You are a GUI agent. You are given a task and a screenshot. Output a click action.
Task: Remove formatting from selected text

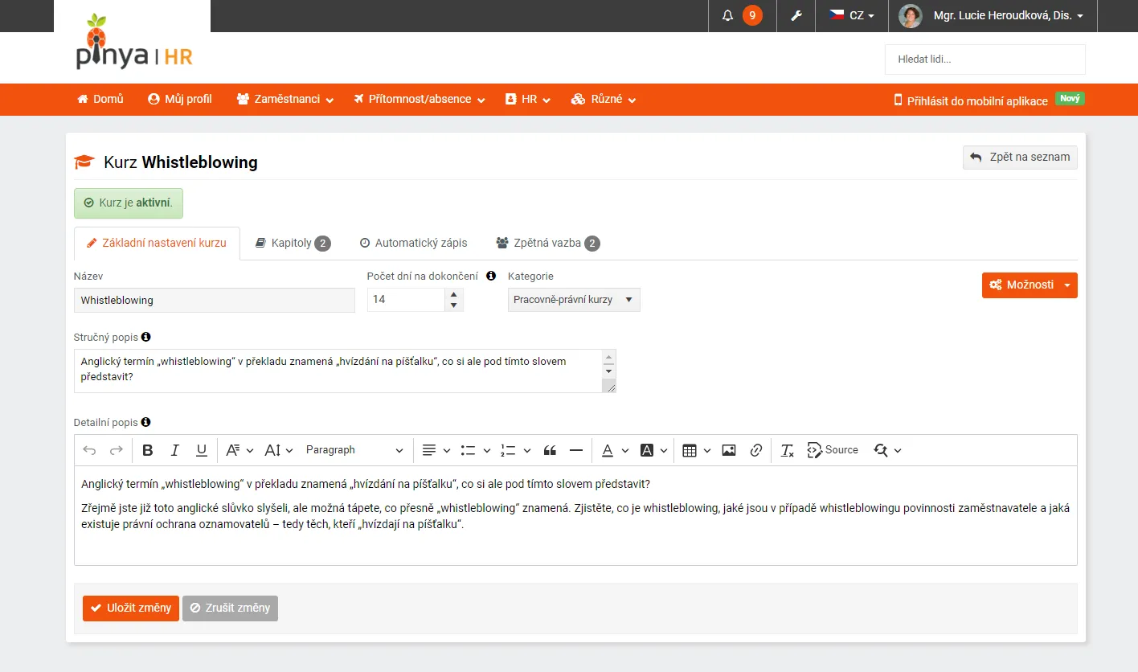(788, 450)
